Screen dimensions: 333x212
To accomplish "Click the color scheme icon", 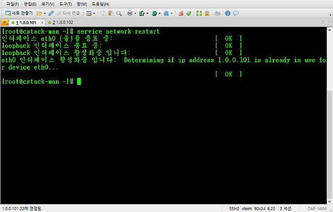I will [142, 13].
